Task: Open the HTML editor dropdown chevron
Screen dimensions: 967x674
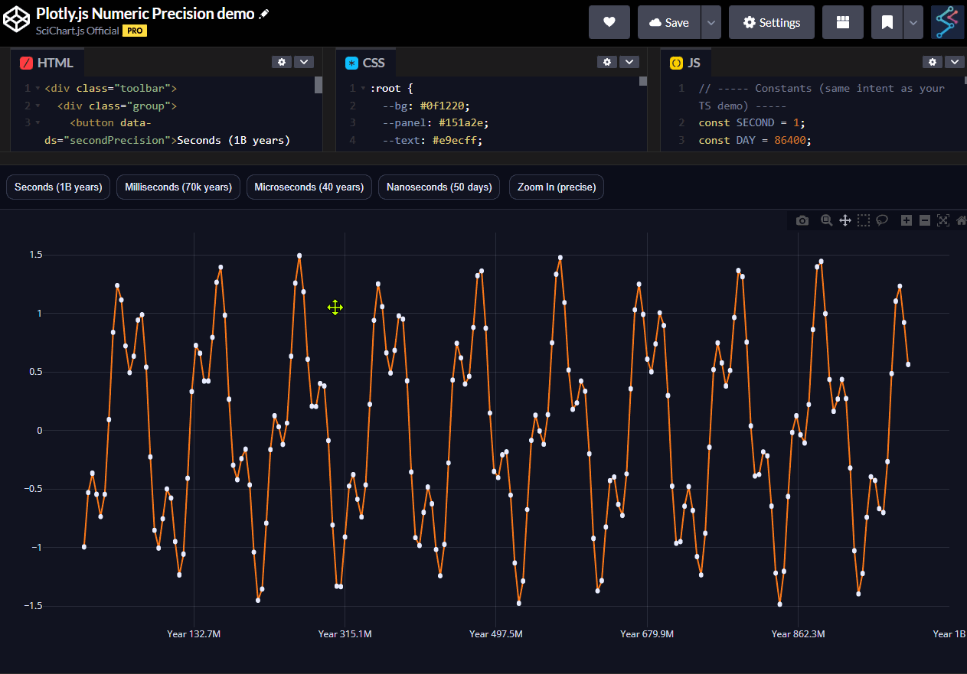Action: [x=304, y=62]
